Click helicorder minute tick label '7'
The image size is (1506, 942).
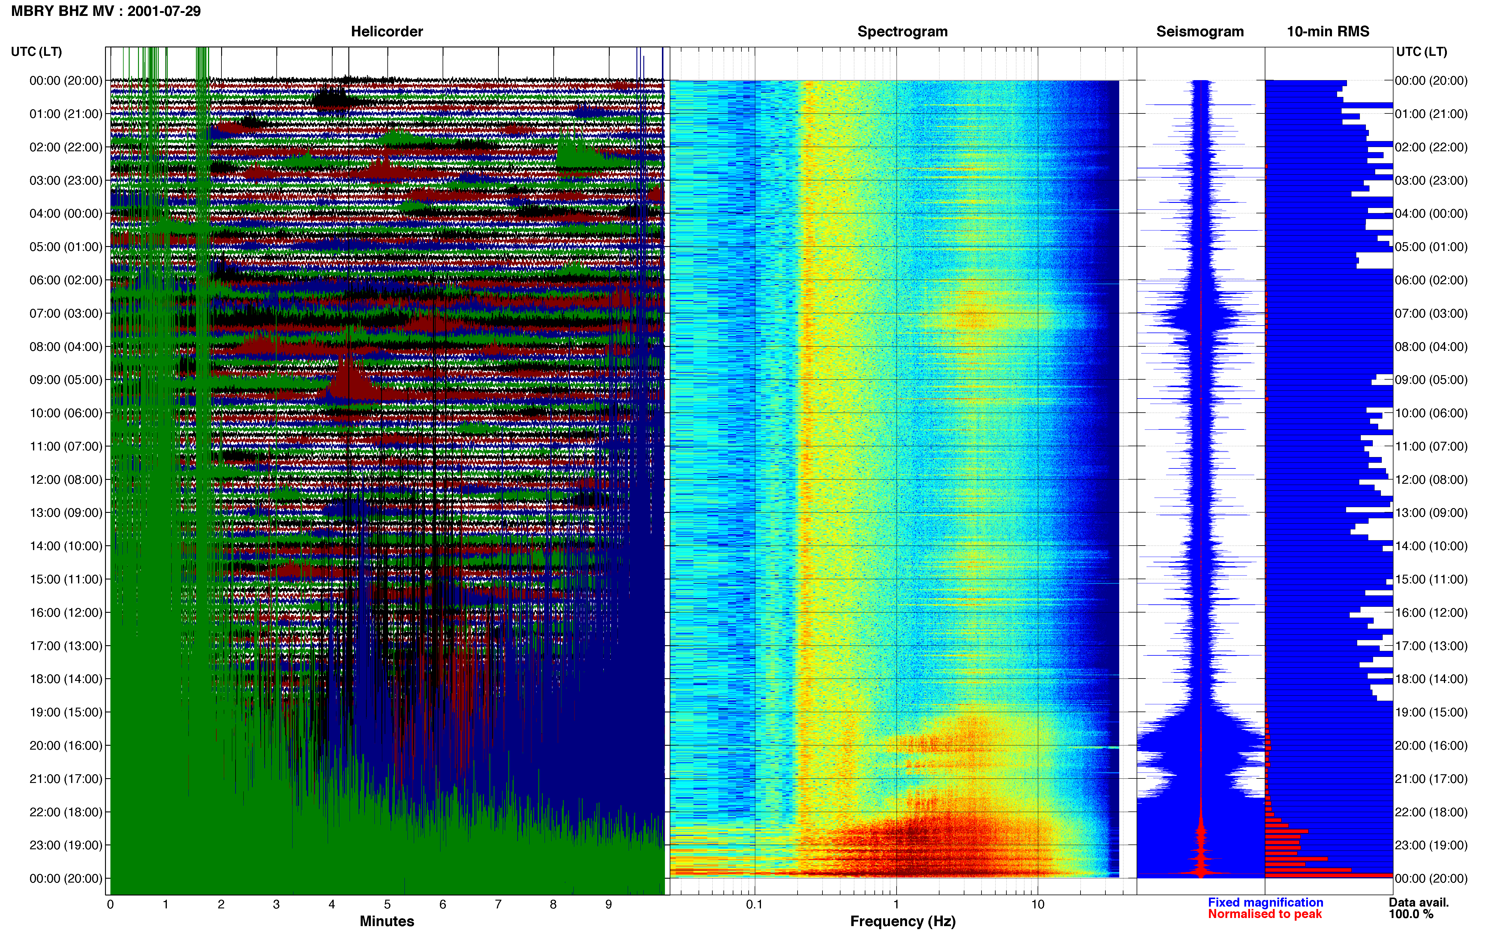[498, 904]
